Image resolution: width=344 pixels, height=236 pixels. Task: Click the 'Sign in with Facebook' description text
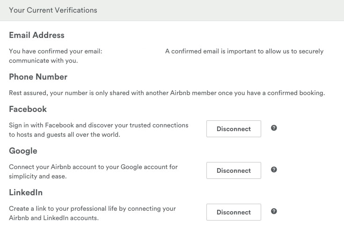(99, 130)
